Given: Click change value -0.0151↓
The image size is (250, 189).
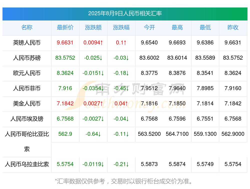Looking at the screenshot, I should click(93, 73).
